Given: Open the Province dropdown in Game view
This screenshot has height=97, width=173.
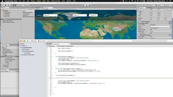Looking at the screenshot, I should point(80,15).
